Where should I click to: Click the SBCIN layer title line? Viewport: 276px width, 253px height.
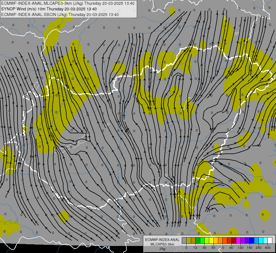[x=60, y=15]
